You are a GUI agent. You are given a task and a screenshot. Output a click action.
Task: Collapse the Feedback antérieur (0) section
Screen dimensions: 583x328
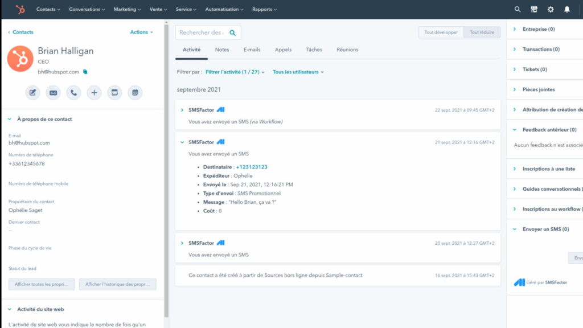tap(515, 129)
